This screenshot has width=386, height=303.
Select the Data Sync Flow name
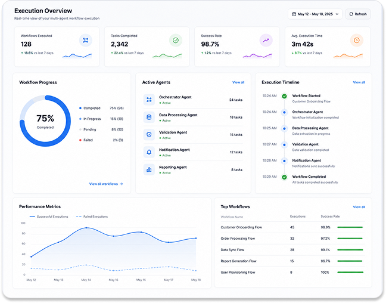(x=232, y=250)
